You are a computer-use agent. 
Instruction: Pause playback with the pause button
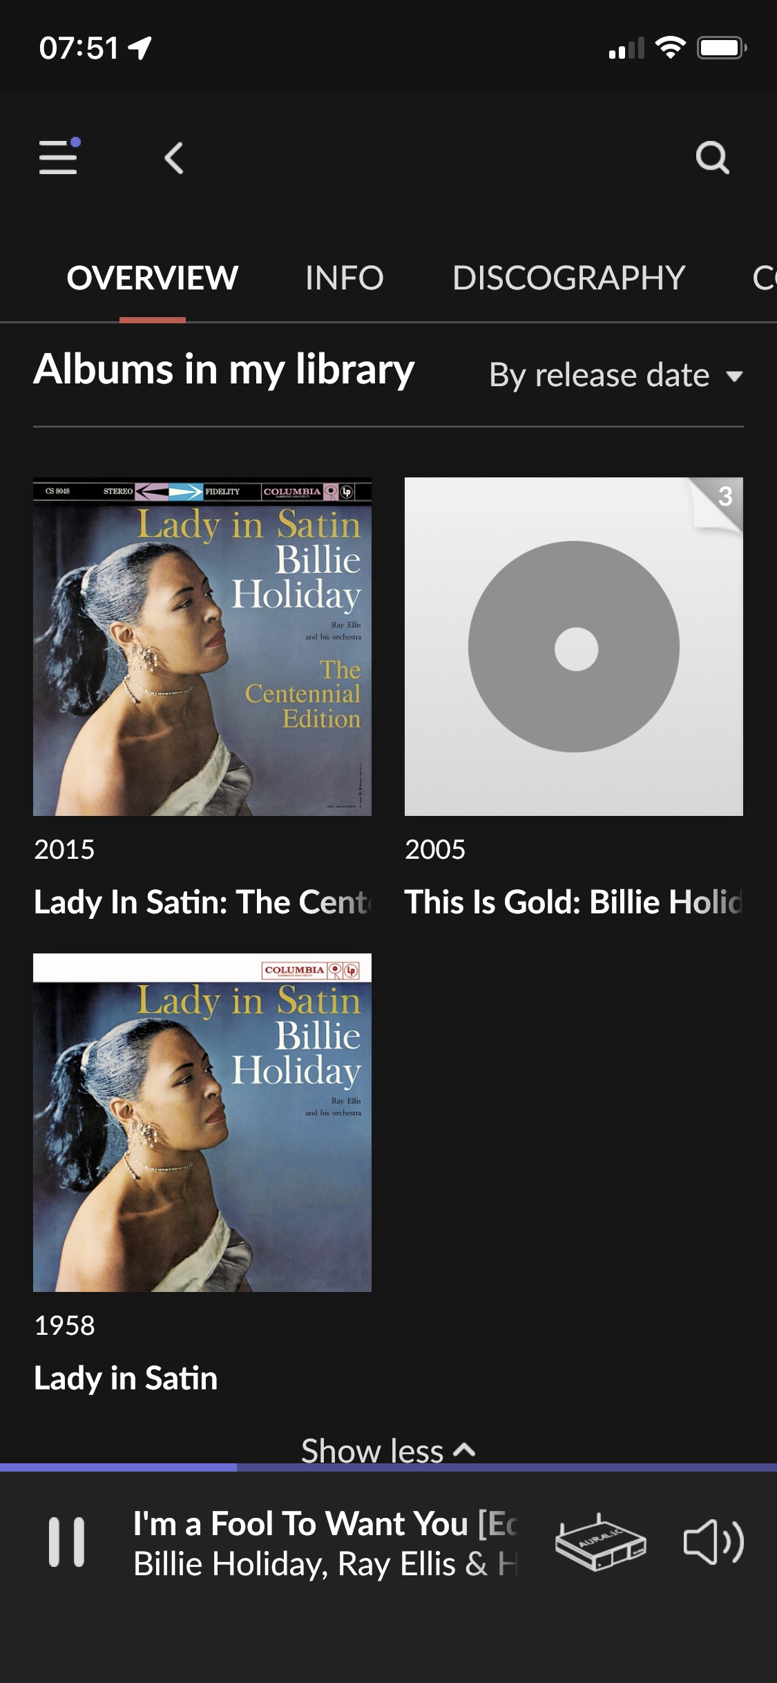(x=66, y=1542)
